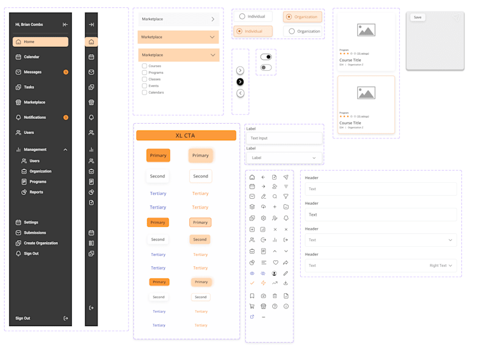Click the heart favorite icon in icon grid
The height and width of the screenshot is (345, 487).
click(276, 262)
